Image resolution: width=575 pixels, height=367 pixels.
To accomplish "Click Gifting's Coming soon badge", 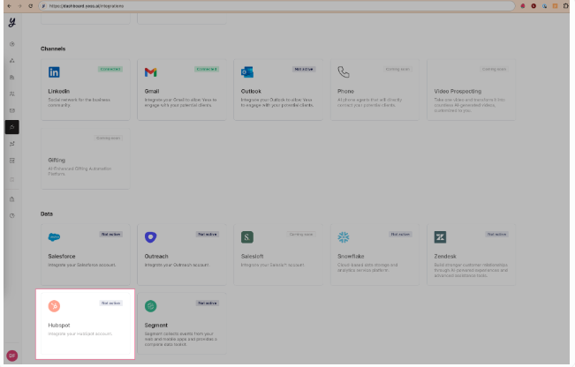I will click(x=108, y=138).
